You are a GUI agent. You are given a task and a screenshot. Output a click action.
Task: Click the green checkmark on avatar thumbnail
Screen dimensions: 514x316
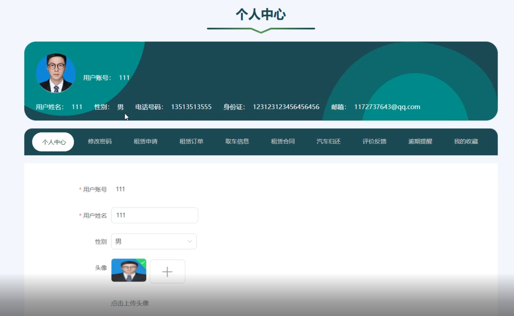coord(143,262)
